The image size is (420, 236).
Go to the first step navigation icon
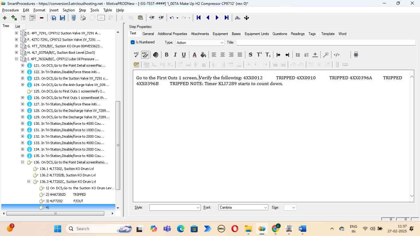coord(199,18)
